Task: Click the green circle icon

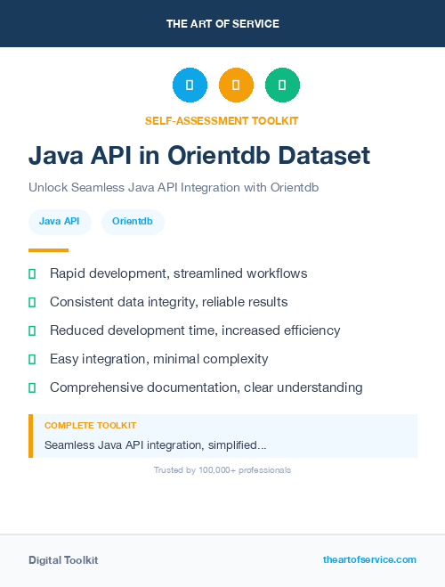Action: coord(282,85)
